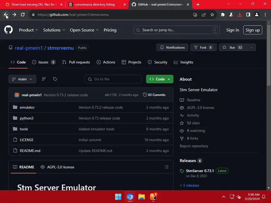271x203 pixels.
Task: Expand the Star lists dropdown arrow
Action: pyautogui.click(x=251, y=48)
